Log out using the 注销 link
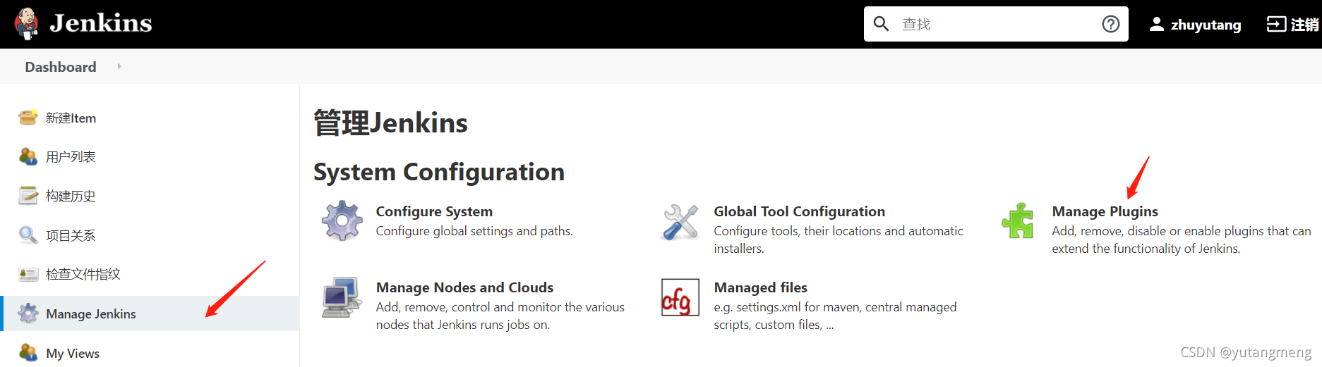This screenshot has width=1322, height=367. point(1304,25)
